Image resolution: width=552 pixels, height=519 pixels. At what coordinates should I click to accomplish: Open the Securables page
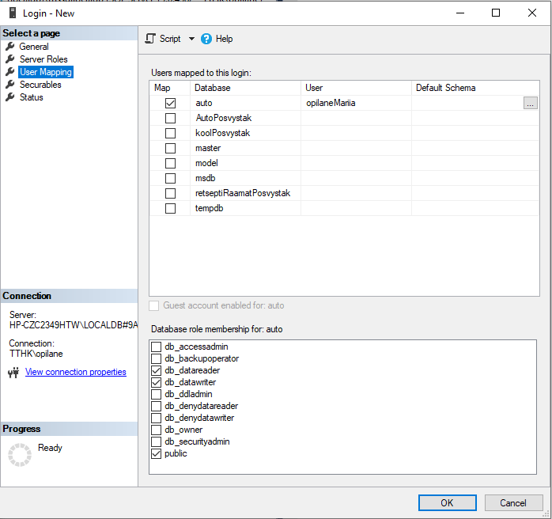coord(40,85)
